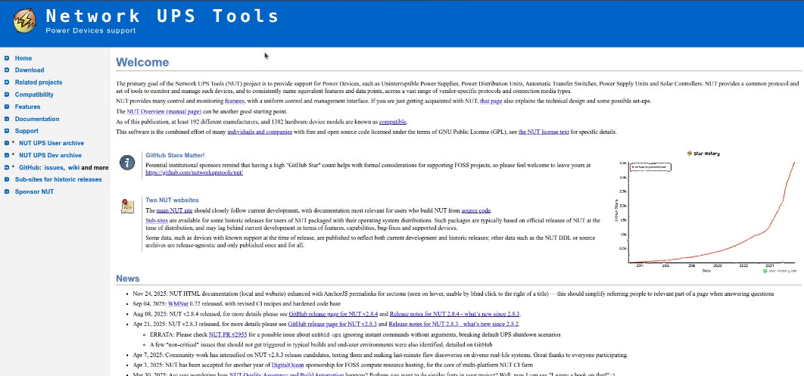Image resolution: width=804 pixels, height=376 pixels.
Task: Click the note icon beside Two NUT websites
Action: [x=129, y=207]
